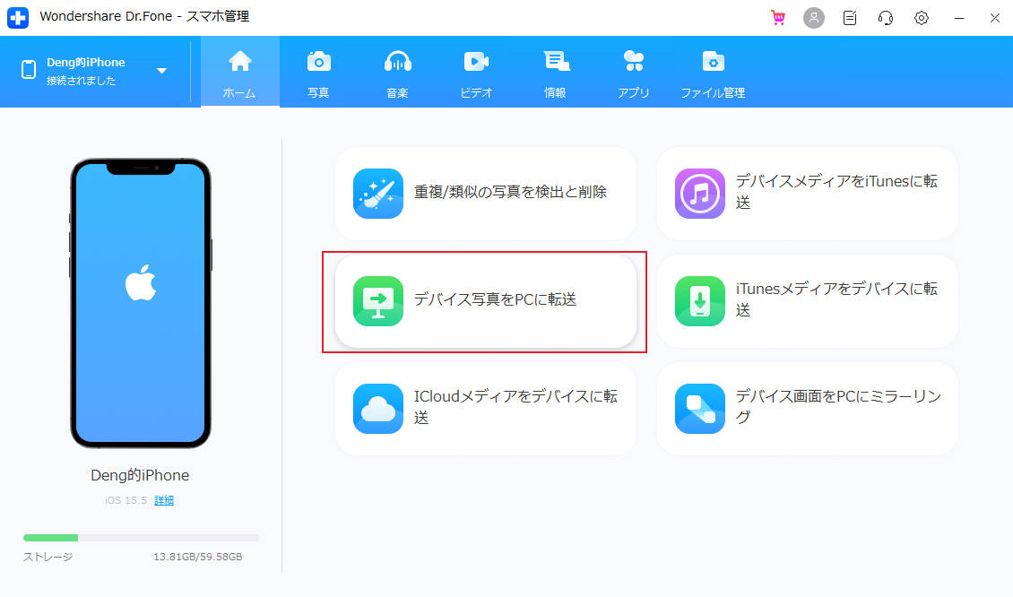The height and width of the screenshot is (597, 1013).
Task: Click the blue iCloud cloud icon
Action: 378,409
